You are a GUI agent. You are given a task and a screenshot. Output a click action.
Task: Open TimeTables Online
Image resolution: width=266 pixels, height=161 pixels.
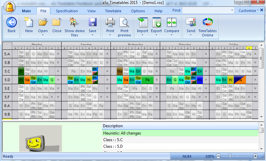(208, 23)
